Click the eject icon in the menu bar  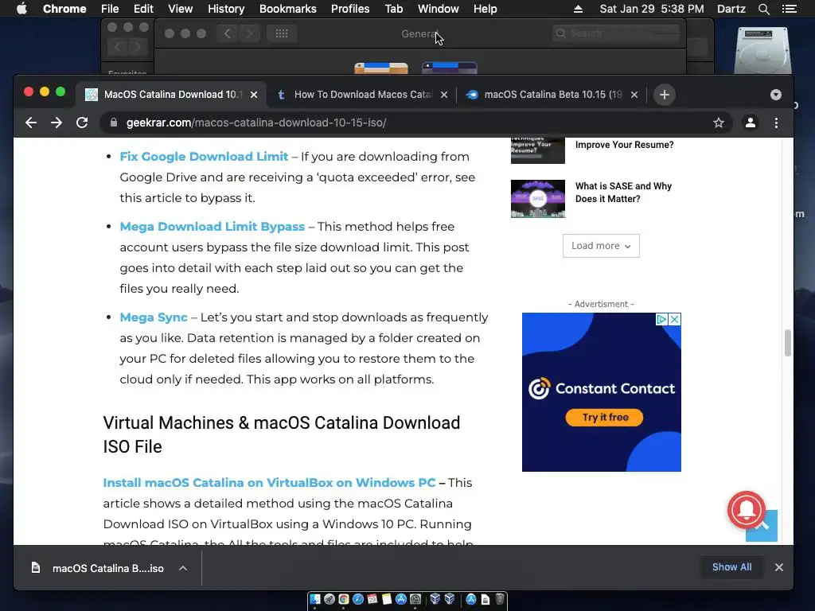578,9
